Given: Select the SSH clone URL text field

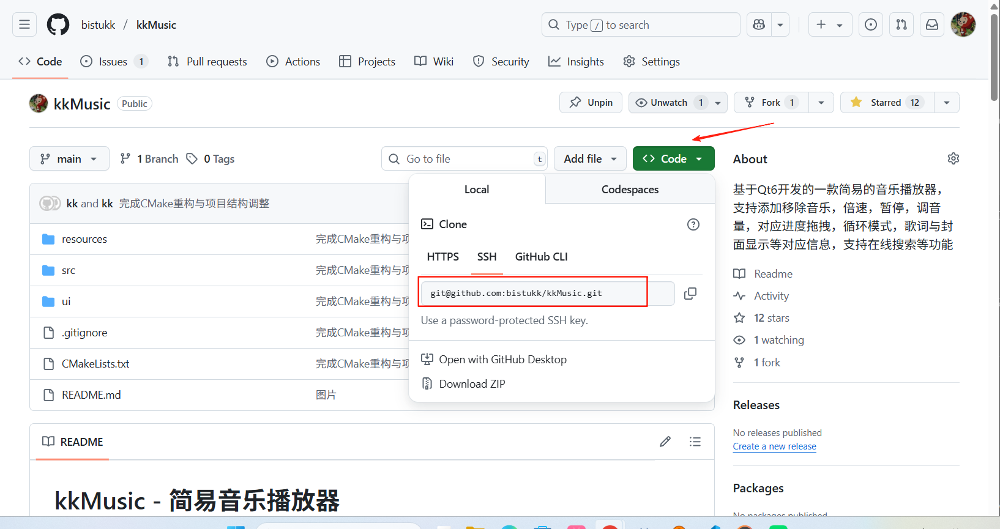Looking at the screenshot, I should (548, 294).
